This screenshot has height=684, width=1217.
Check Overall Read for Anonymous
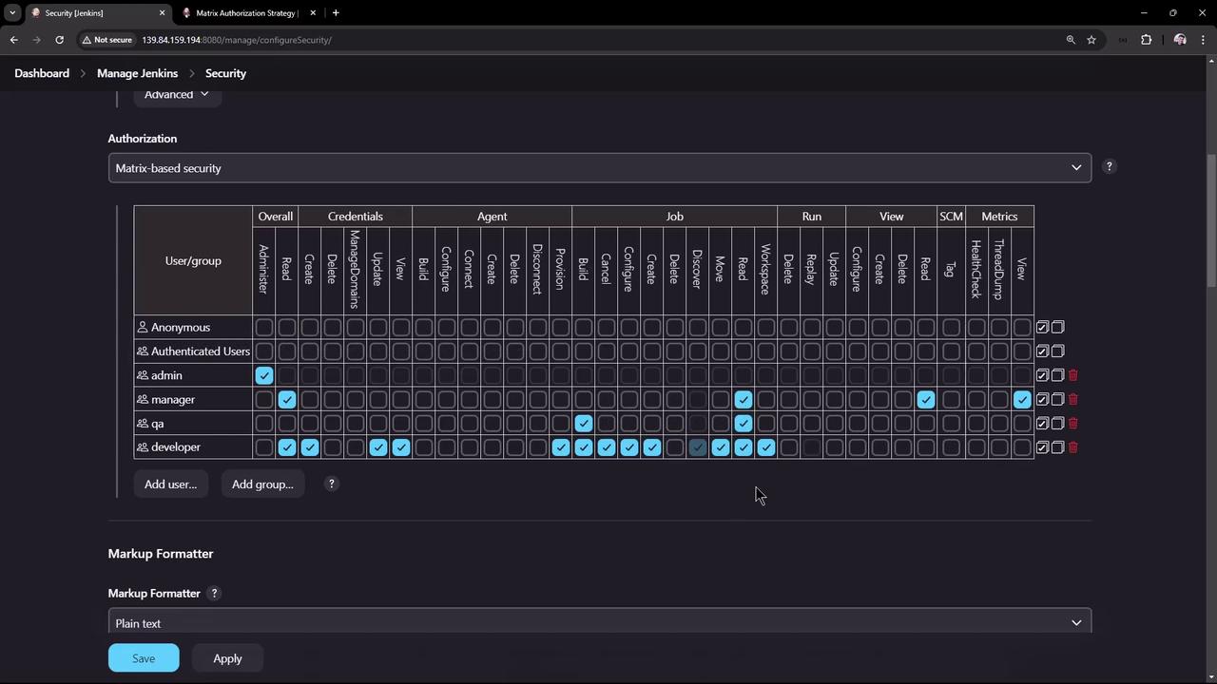pos(287,327)
